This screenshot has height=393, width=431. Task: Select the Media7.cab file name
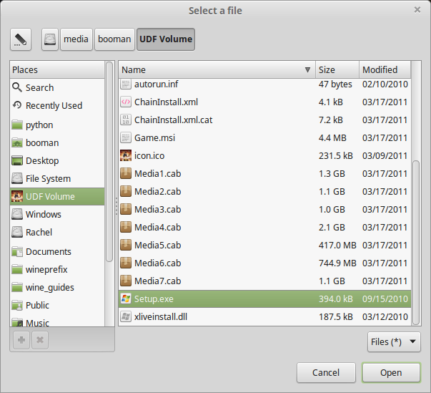(x=157, y=281)
